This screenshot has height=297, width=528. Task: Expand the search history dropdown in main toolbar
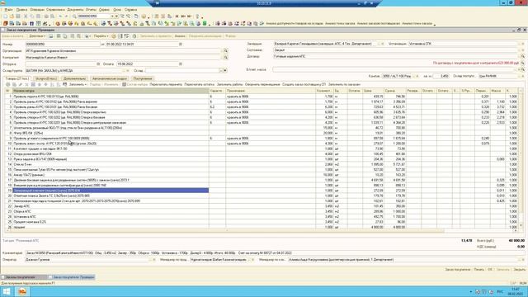(112, 16)
